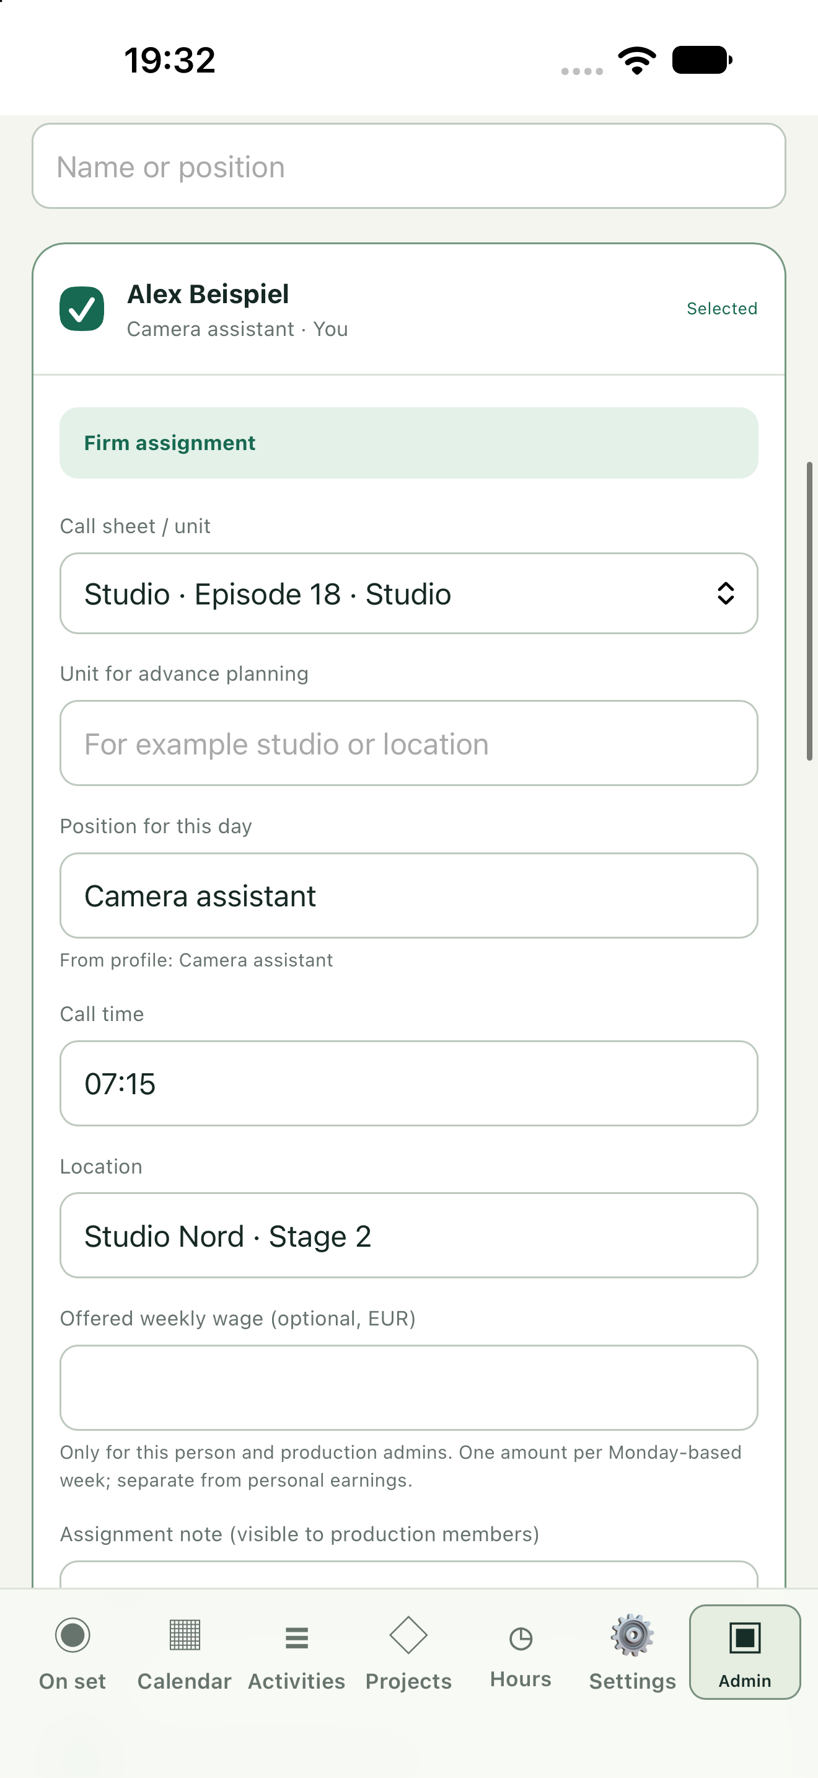Tap the battery status icon

[x=702, y=60]
